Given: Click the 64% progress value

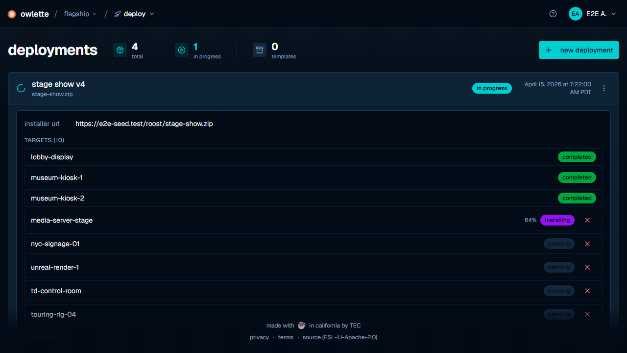Looking at the screenshot, I should 531,220.
